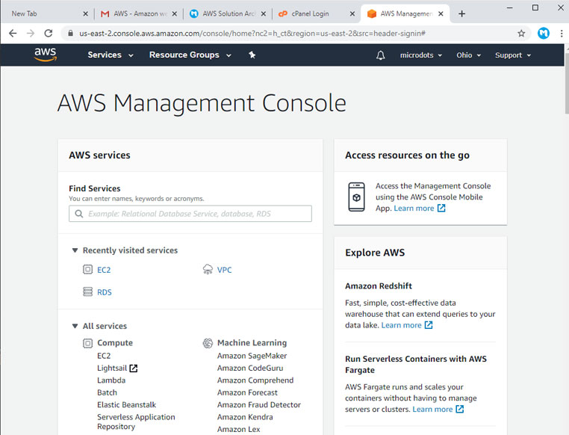Open Amazon CodeGuru
The image size is (569, 435).
[x=250, y=368]
